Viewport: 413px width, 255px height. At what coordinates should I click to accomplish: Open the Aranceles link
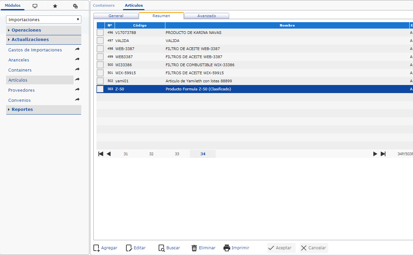tap(19, 60)
